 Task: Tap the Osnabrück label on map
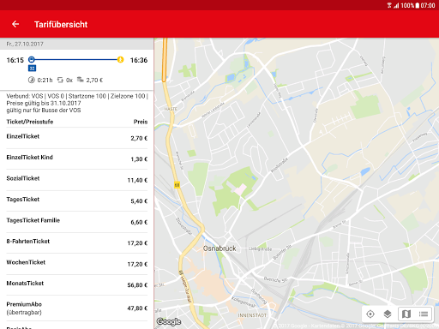tap(219, 248)
